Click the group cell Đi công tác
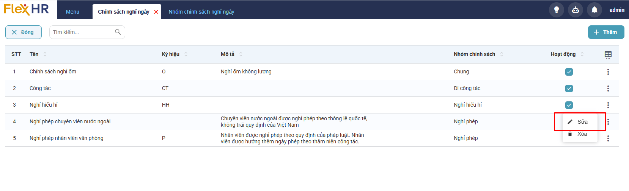This screenshot has width=629, height=191. (467, 88)
